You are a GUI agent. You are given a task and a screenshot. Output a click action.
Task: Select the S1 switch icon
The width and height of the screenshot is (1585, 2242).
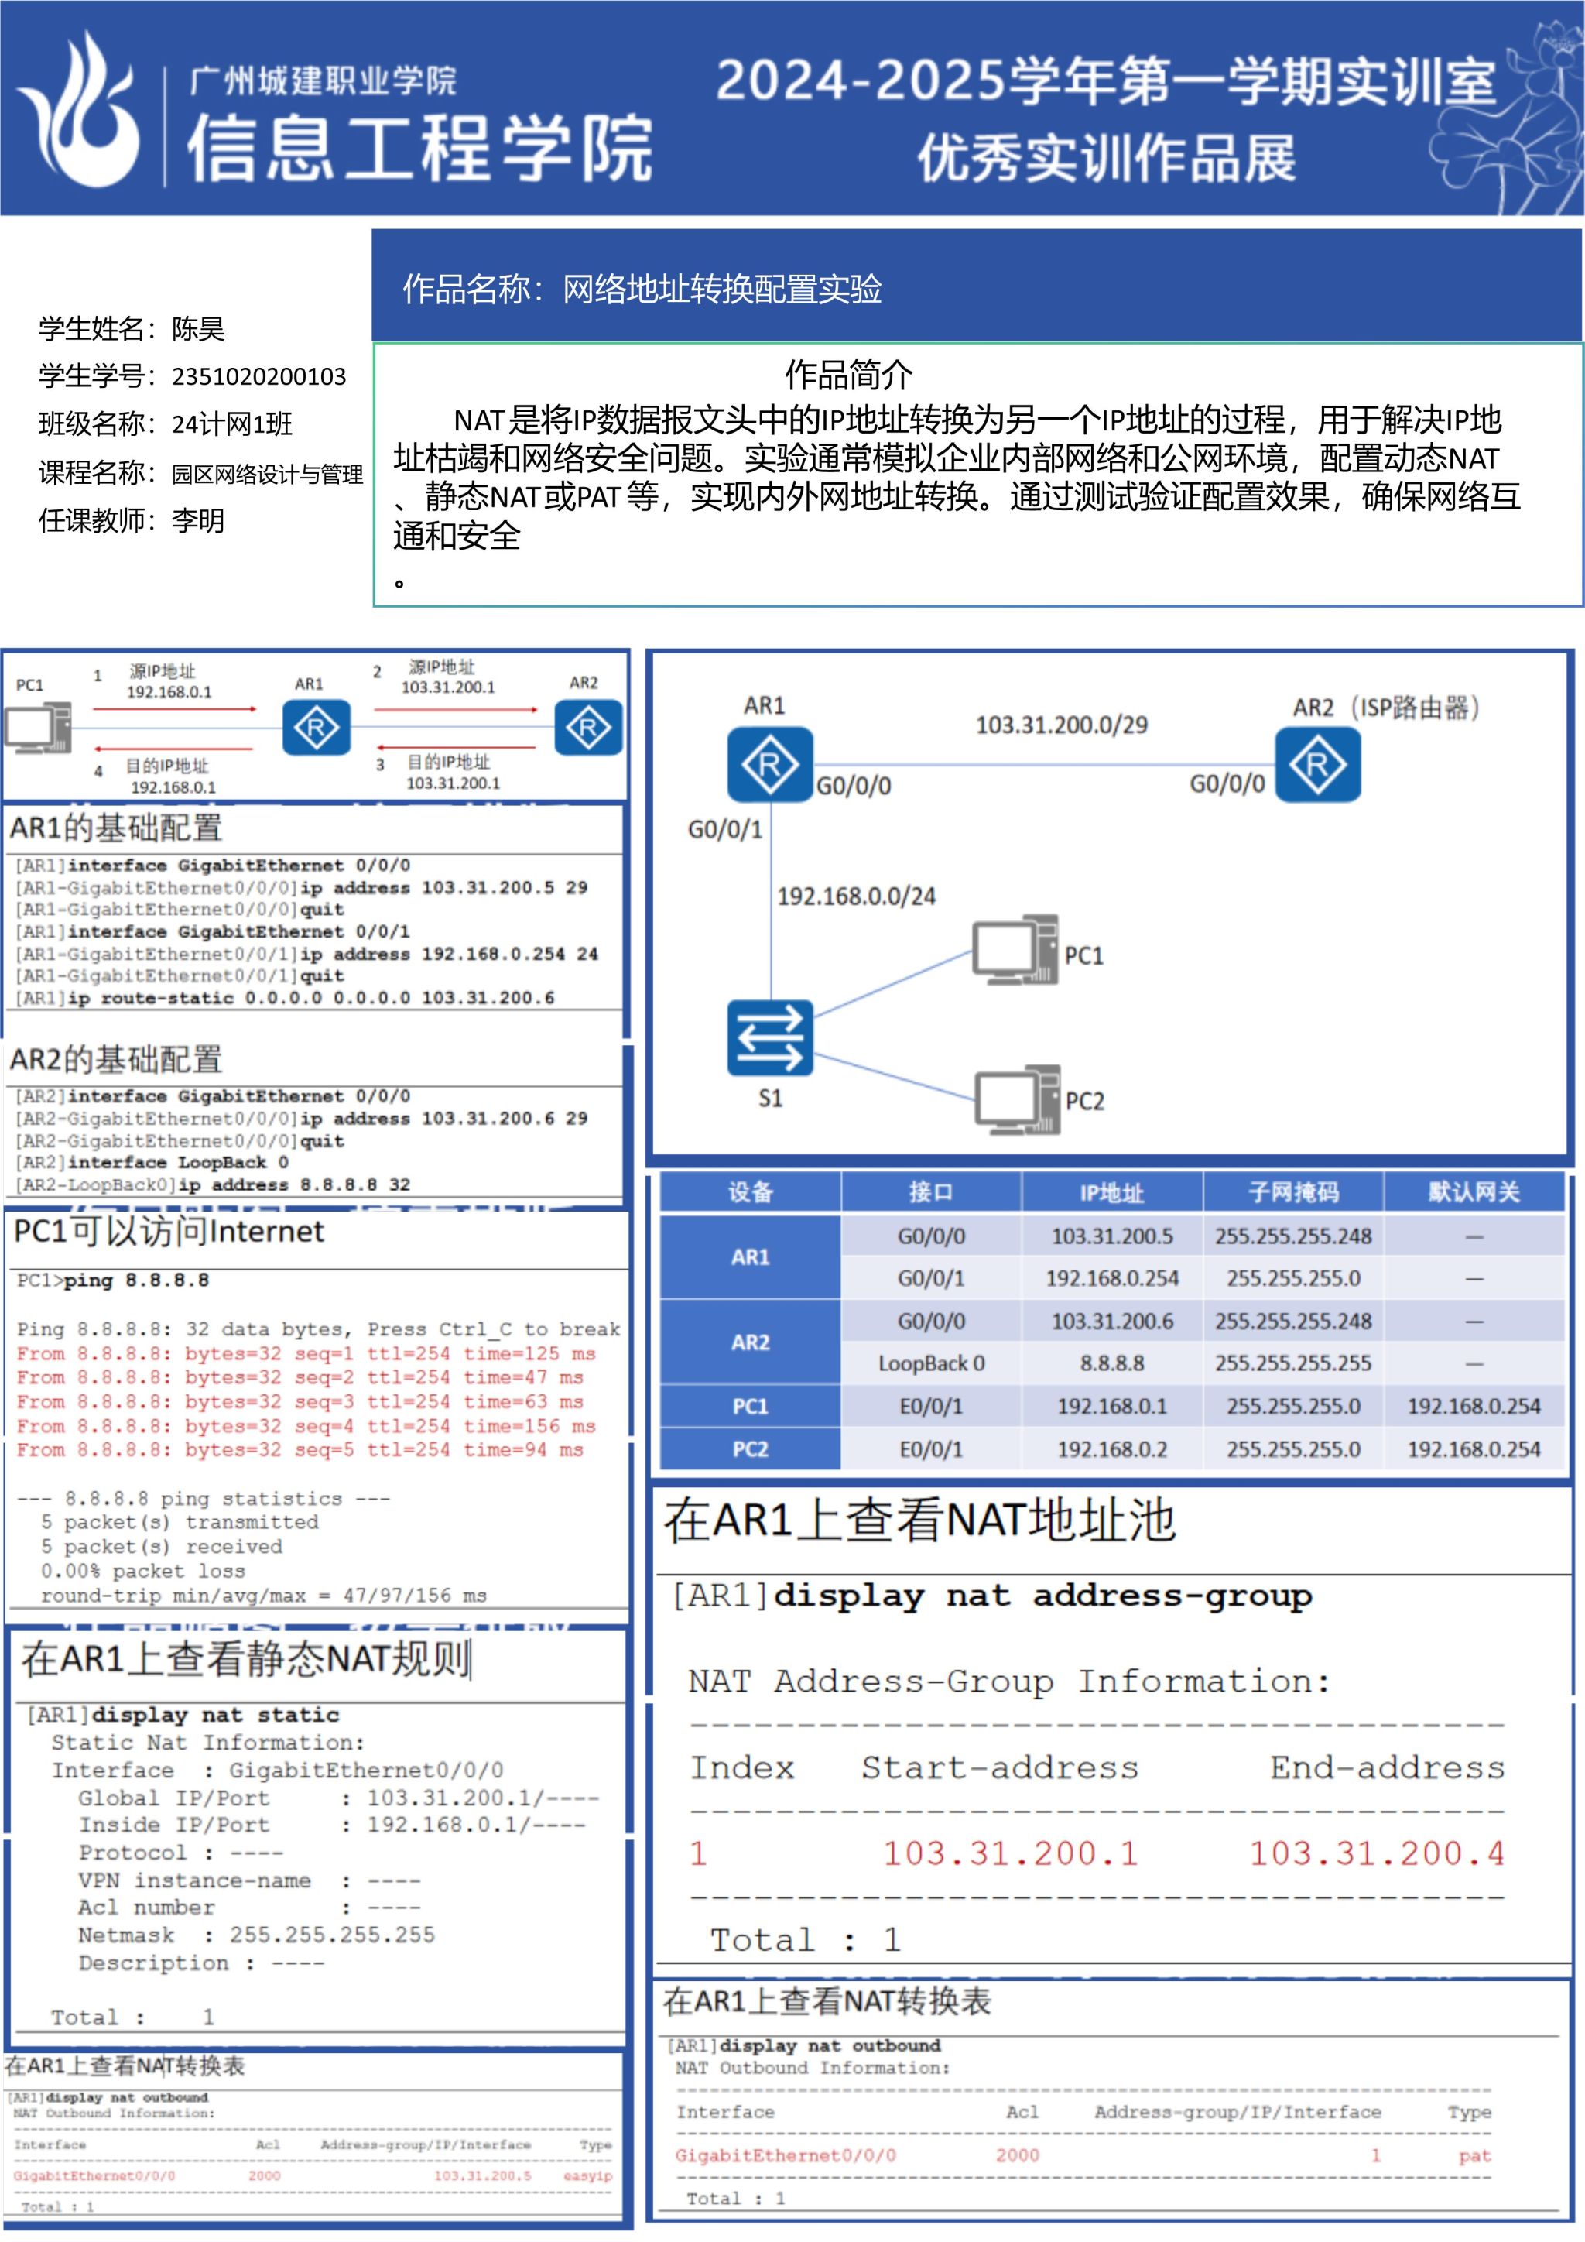pyautogui.click(x=769, y=1037)
